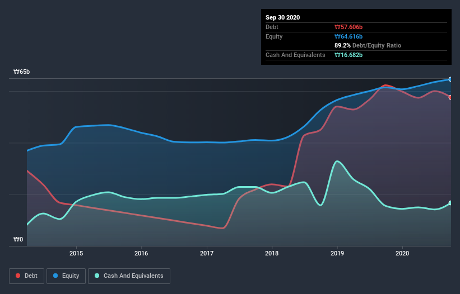Click the Cash And Equivalents tooltip label

pos(295,55)
